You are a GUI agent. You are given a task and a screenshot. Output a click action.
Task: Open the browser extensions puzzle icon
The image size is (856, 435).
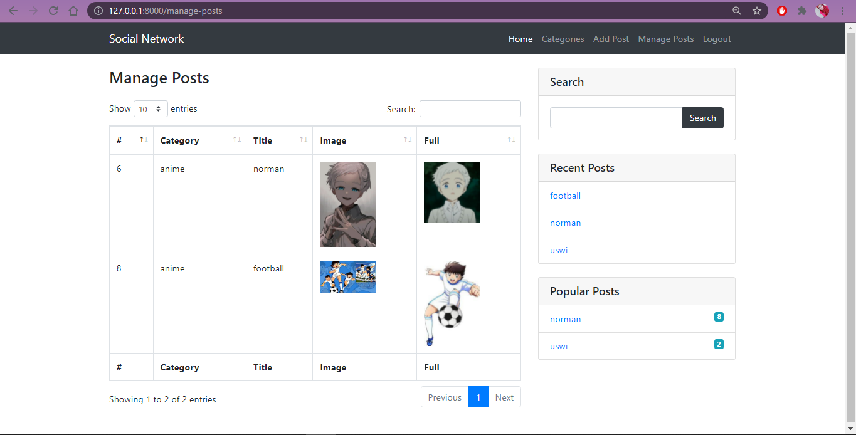pyautogui.click(x=802, y=11)
